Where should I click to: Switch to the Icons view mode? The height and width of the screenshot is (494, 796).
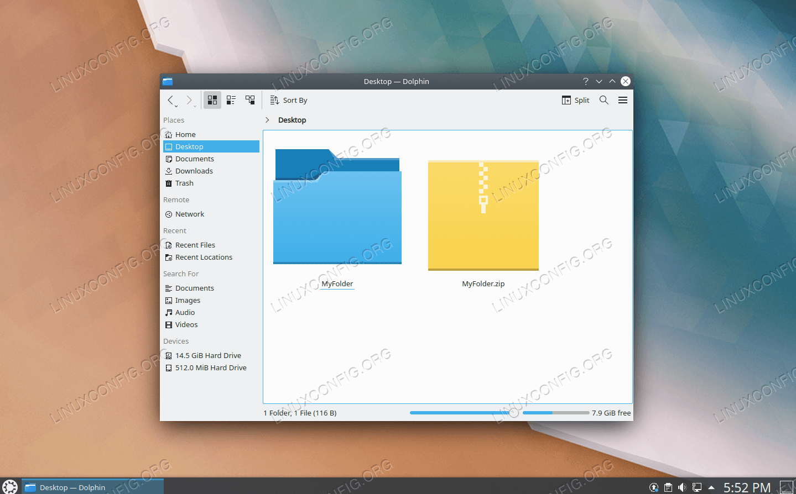tap(212, 100)
